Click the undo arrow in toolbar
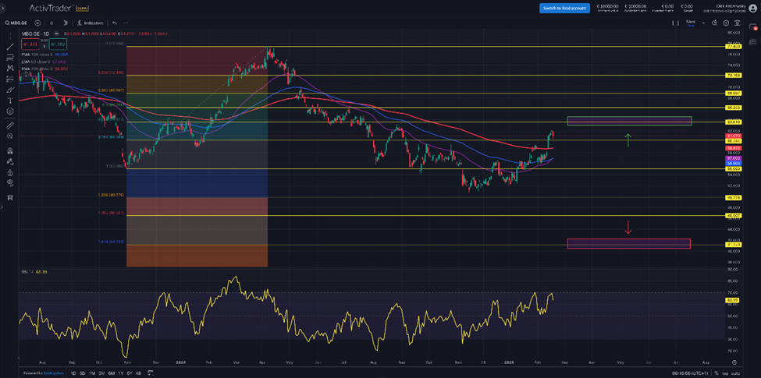761x378 pixels. [x=115, y=23]
